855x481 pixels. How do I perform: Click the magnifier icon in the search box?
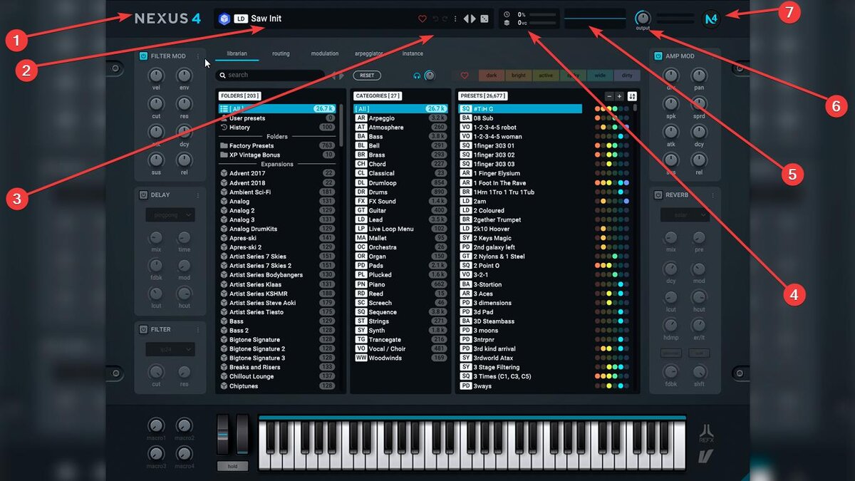click(223, 75)
